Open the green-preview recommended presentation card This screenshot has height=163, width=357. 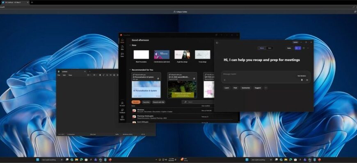click(182, 85)
